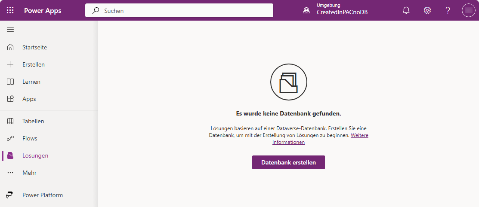Click the Flows icon in sidebar
Viewport: 479px width, 207px height.
click(x=10, y=138)
